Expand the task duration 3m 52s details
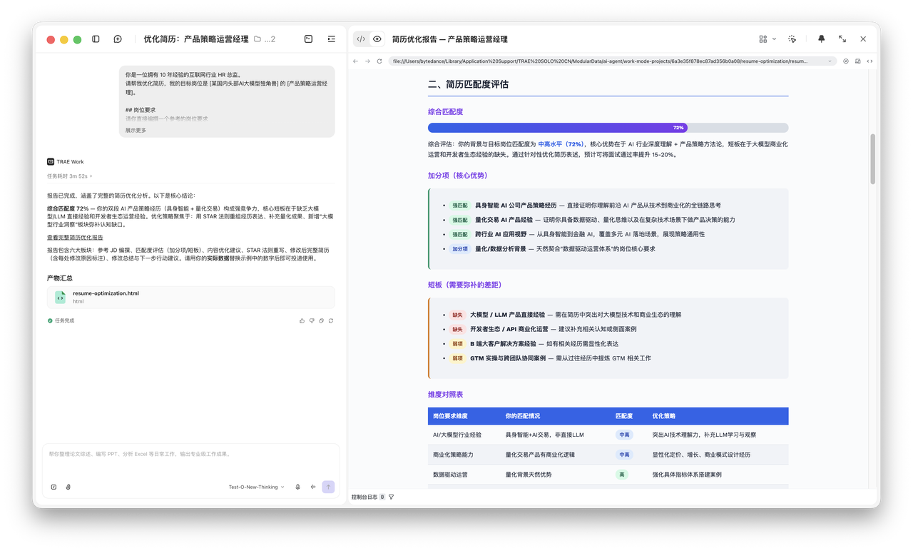 (70, 176)
